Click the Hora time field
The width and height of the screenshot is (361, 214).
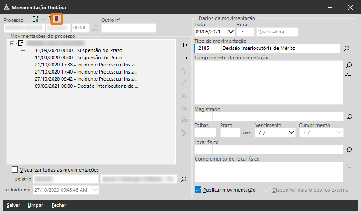[x=246, y=32]
